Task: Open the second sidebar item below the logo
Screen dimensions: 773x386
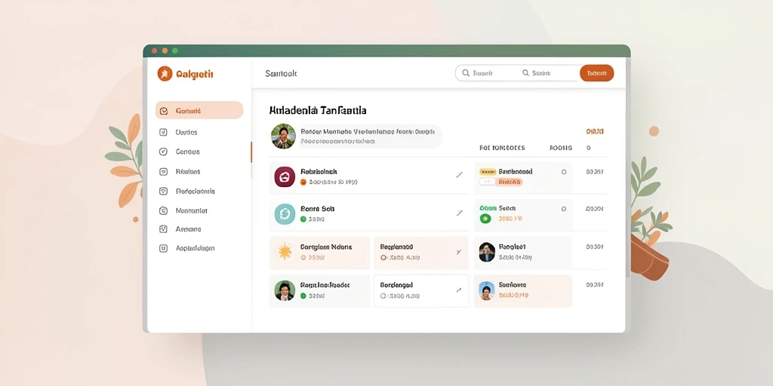Action: pyautogui.click(x=186, y=132)
